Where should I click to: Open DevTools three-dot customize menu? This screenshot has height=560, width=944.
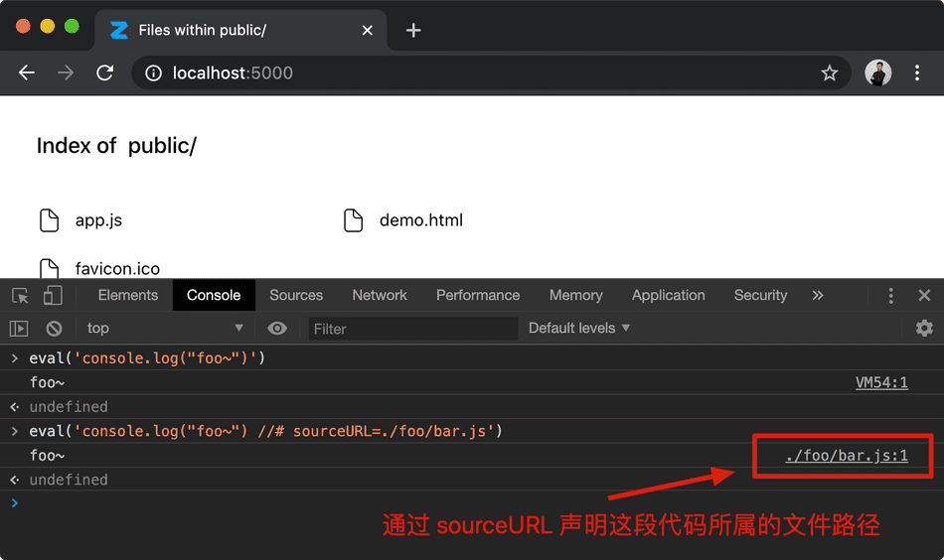tap(891, 296)
